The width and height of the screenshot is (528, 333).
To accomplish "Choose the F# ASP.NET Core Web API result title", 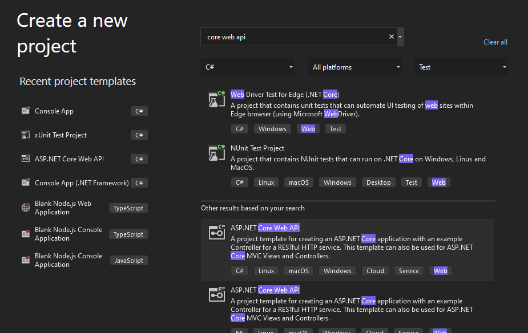I will click(265, 290).
